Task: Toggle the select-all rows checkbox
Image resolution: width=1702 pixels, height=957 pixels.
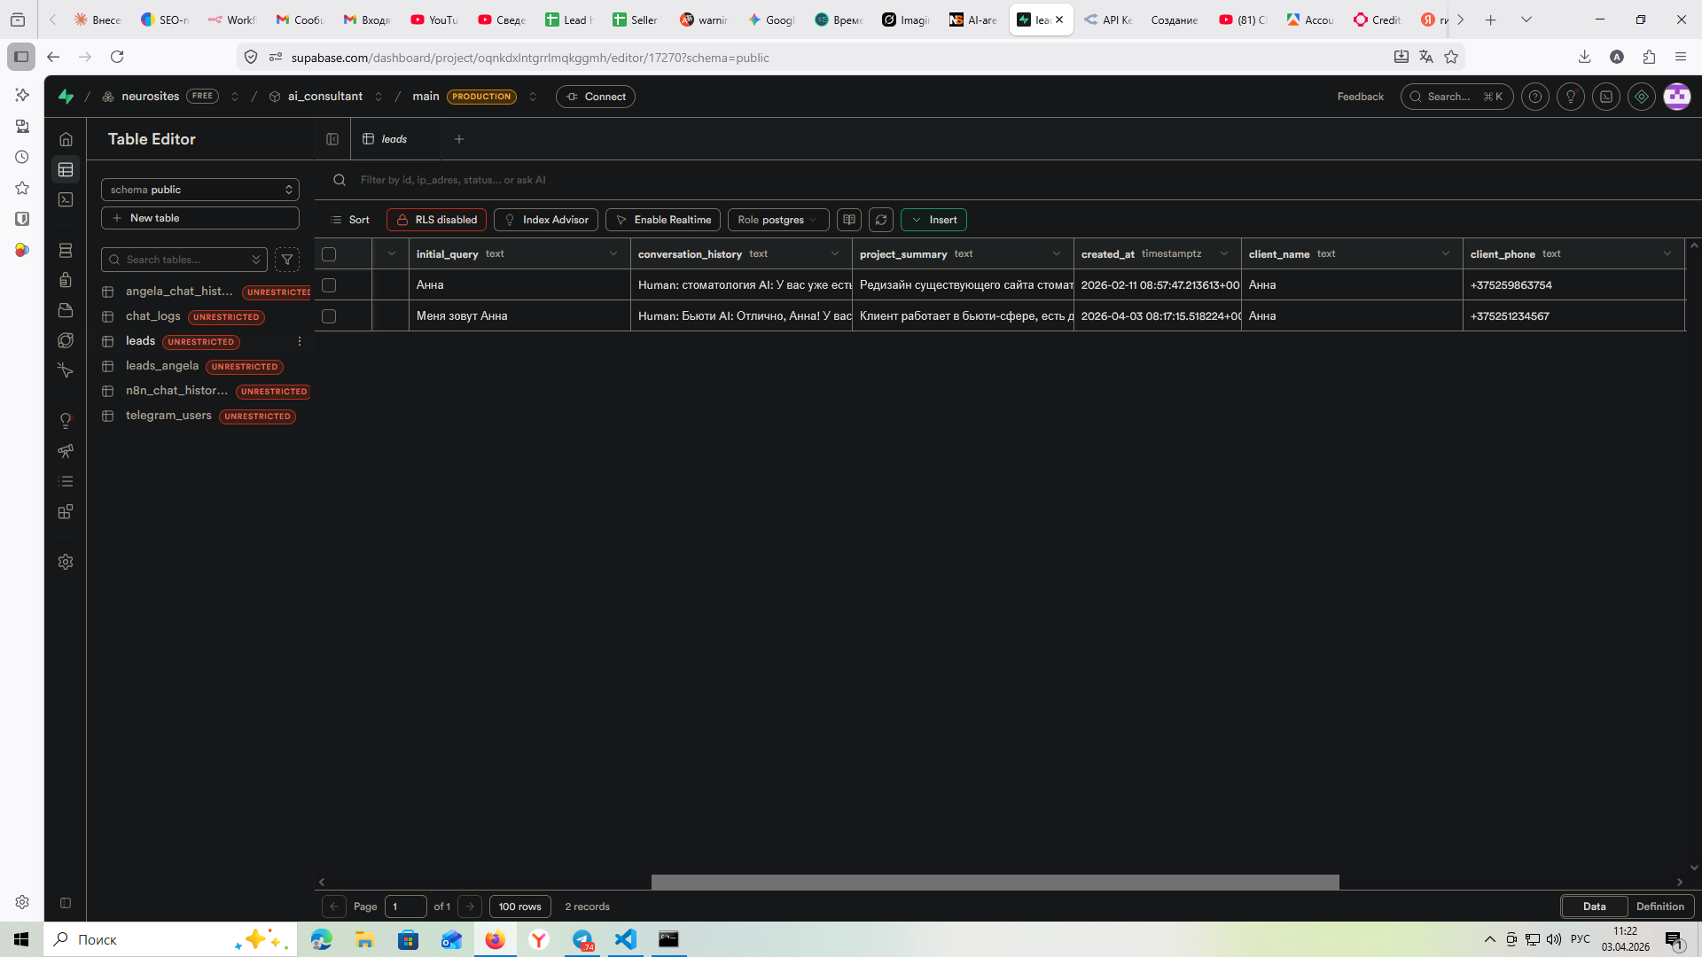Action: pyautogui.click(x=329, y=254)
